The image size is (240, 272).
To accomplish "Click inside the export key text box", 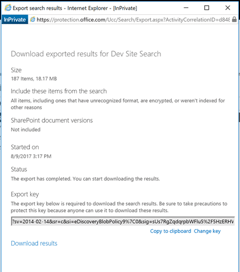I will click(123, 221).
